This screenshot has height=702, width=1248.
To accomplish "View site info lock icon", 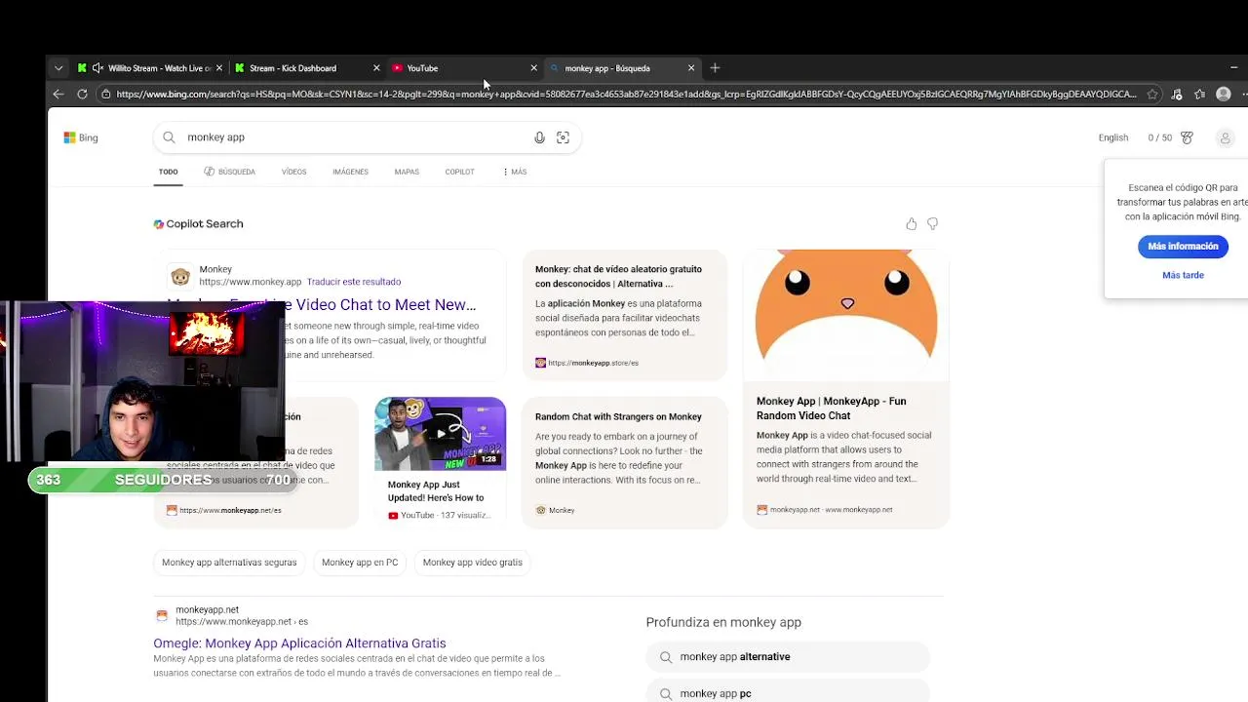I will tap(105, 95).
